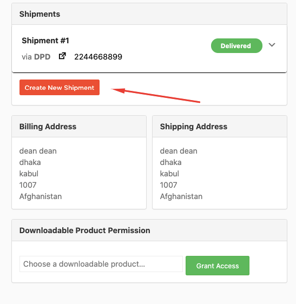Click the billing postcode 1007
This screenshot has width=296, height=304.
click(28, 185)
